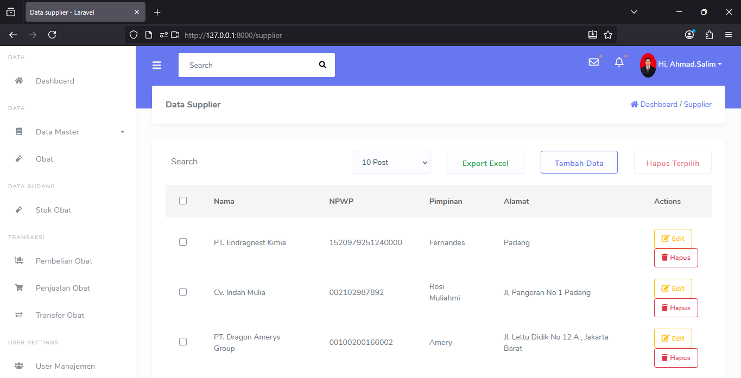This screenshot has height=378, width=741.
Task: Open the envelope messages icon
Action: pos(593,62)
